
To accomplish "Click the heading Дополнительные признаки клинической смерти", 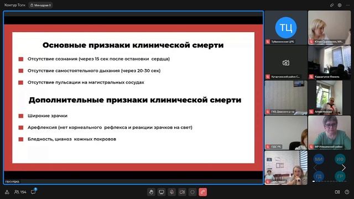I will pos(135,100).
